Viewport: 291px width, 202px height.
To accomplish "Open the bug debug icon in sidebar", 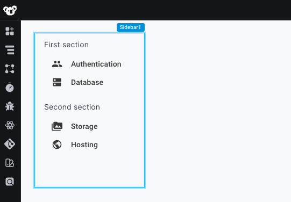I will [x=10, y=106].
